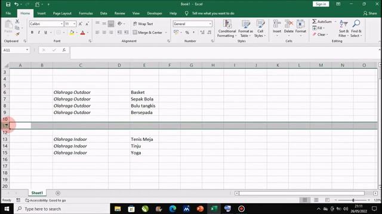The width and height of the screenshot is (382, 214).
Task: Open Format as Table gallery
Action: 245,29
